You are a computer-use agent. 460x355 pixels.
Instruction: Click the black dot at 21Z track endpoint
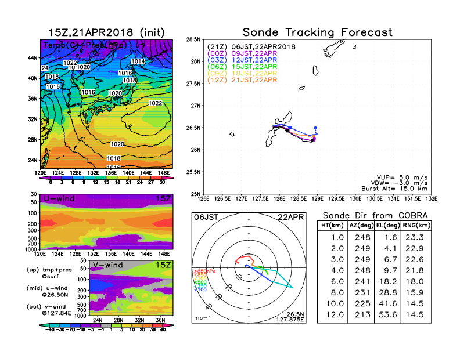pos(312,140)
